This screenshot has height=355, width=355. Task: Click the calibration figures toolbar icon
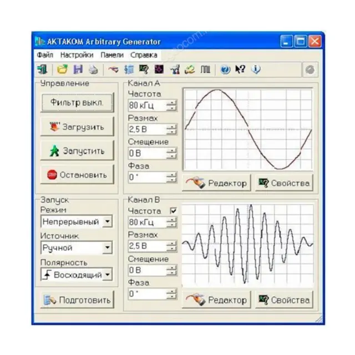(x=175, y=69)
